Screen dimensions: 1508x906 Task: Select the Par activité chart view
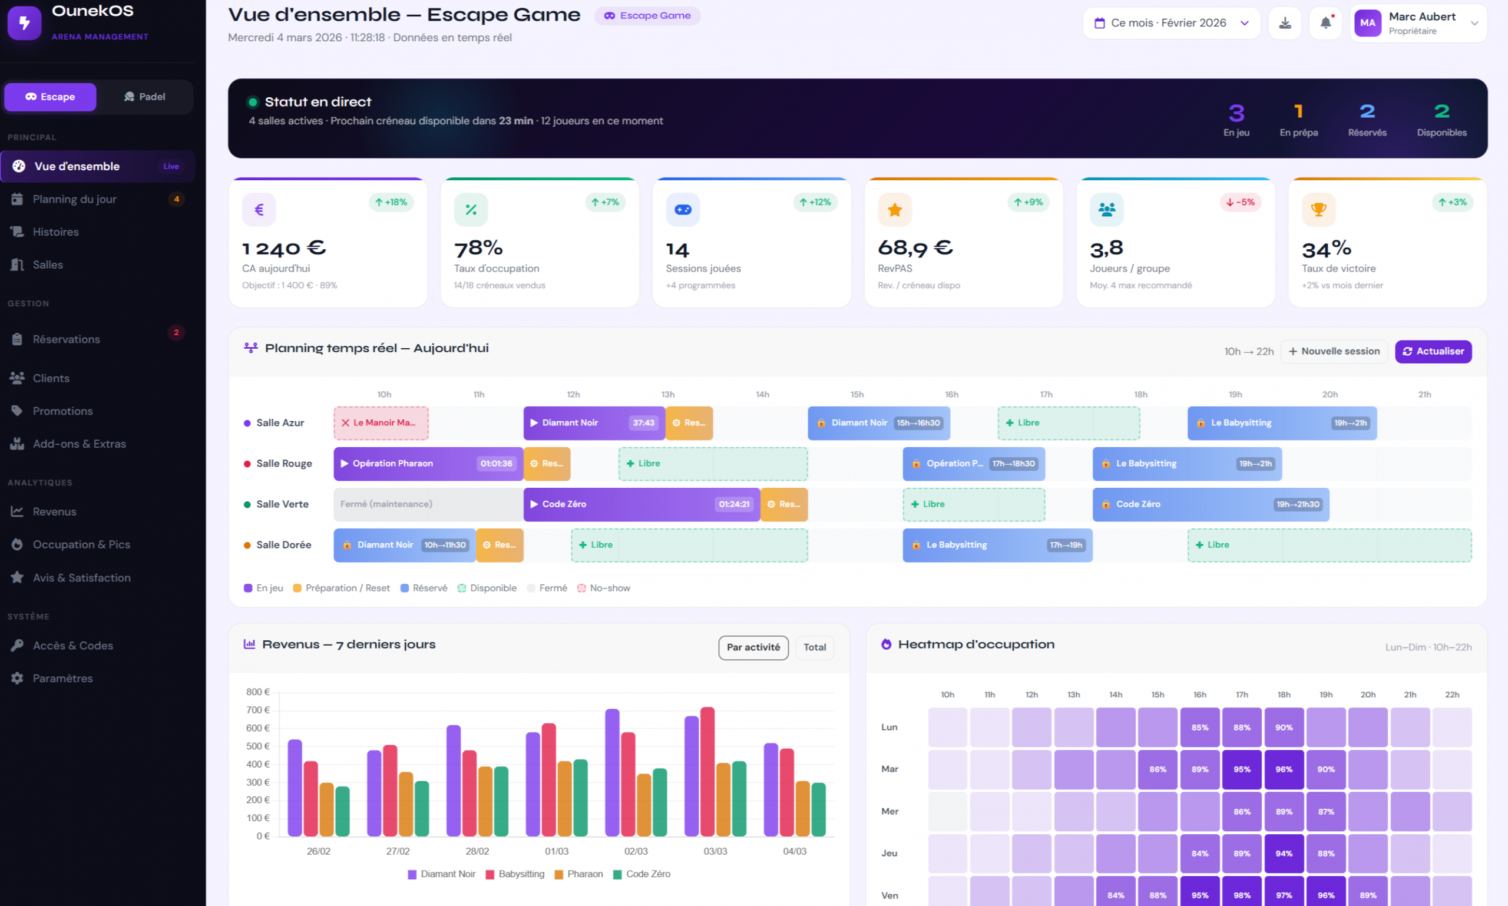point(753,647)
